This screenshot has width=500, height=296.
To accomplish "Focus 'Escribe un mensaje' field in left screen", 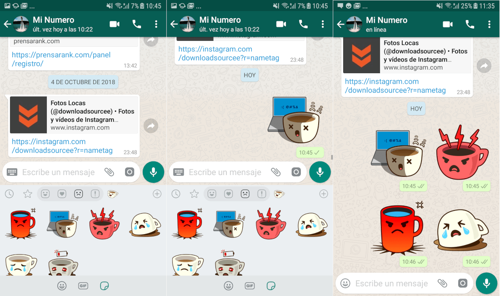I will tap(58, 172).
